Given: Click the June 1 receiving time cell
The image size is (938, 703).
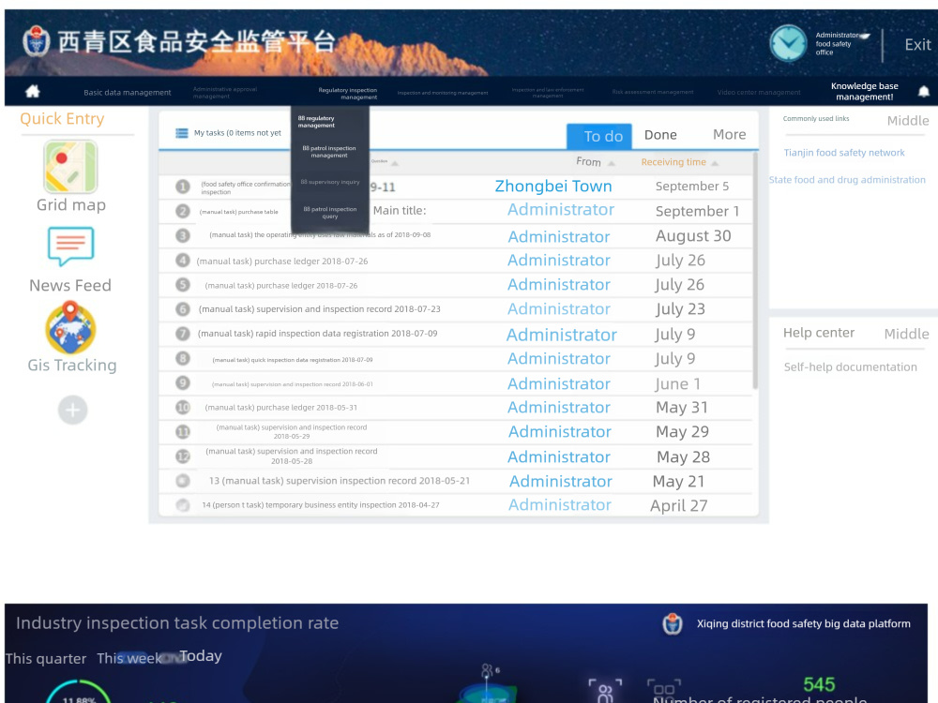Looking at the screenshot, I should pos(678,383).
